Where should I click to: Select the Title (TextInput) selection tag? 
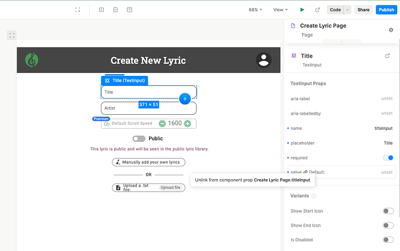125,81
